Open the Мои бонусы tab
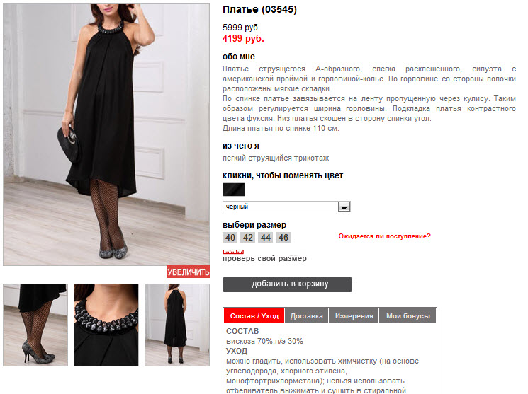The image size is (528, 394). (x=408, y=316)
